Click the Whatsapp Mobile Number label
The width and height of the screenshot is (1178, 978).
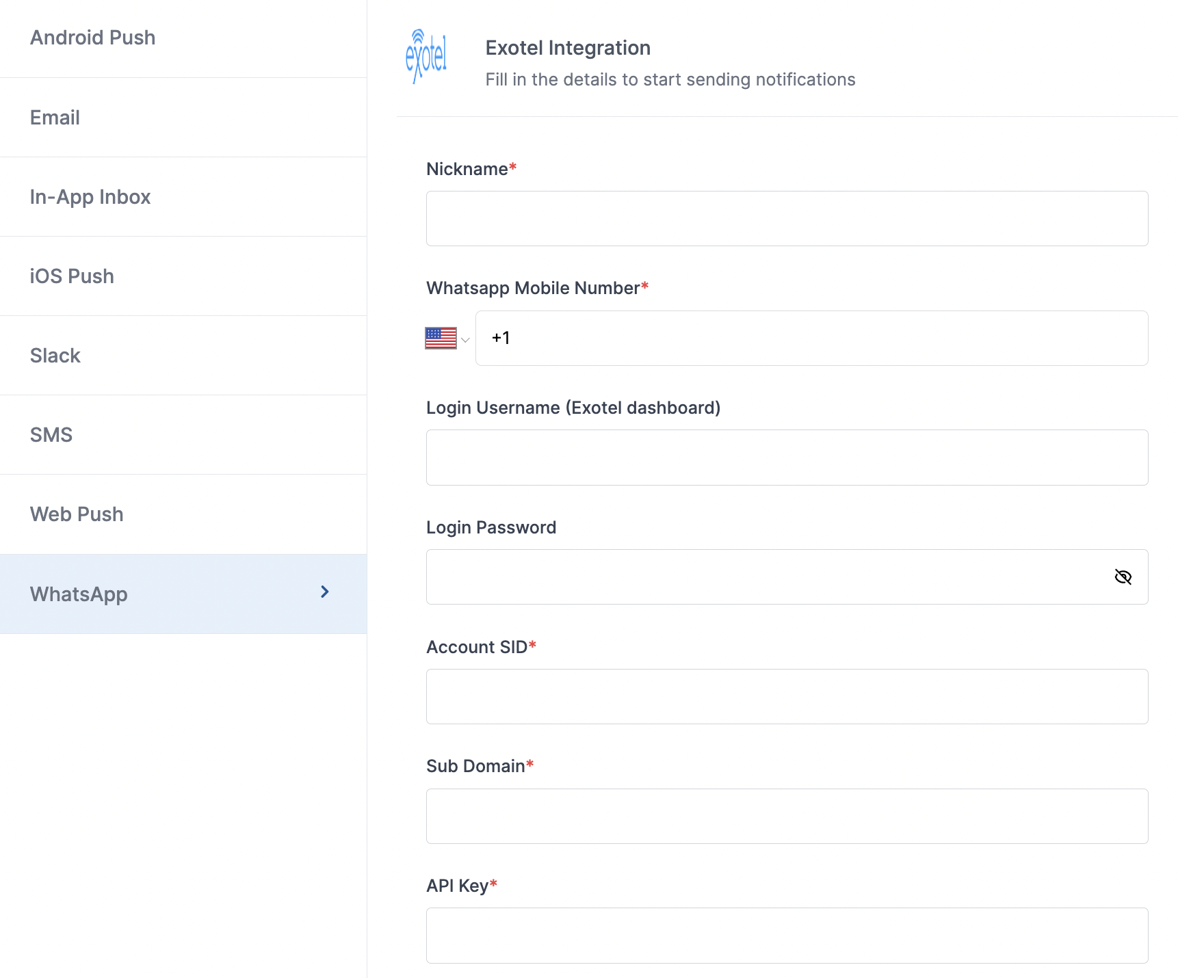pos(537,288)
